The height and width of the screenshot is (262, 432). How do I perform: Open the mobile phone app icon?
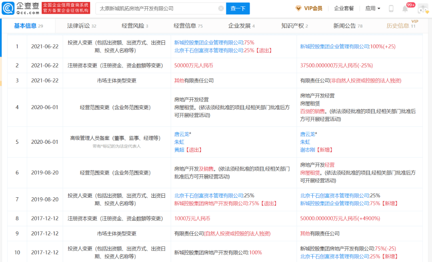(391, 8)
